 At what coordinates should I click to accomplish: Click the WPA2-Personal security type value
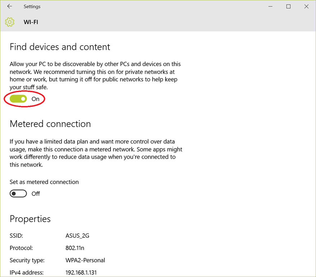[85, 260]
